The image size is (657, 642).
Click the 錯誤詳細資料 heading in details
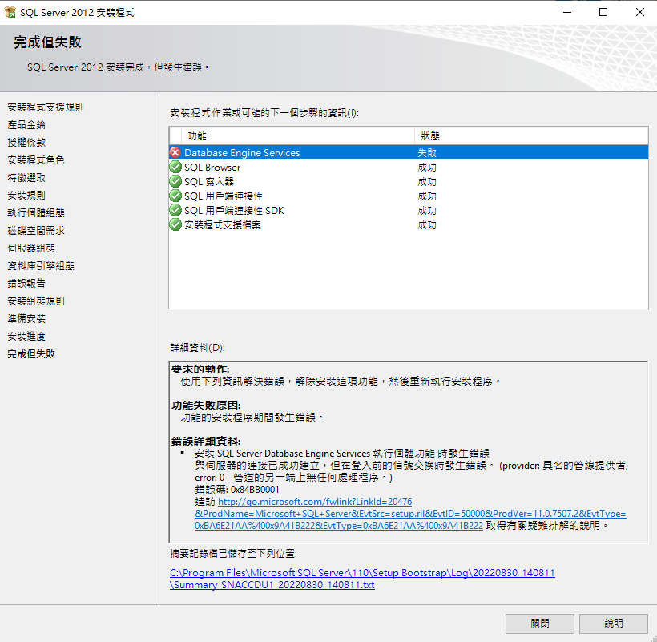tap(206, 442)
